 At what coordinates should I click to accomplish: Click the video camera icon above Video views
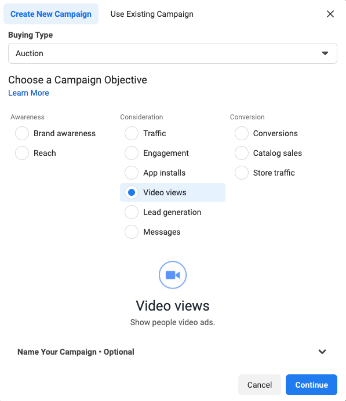pyautogui.click(x=173, y=275)
